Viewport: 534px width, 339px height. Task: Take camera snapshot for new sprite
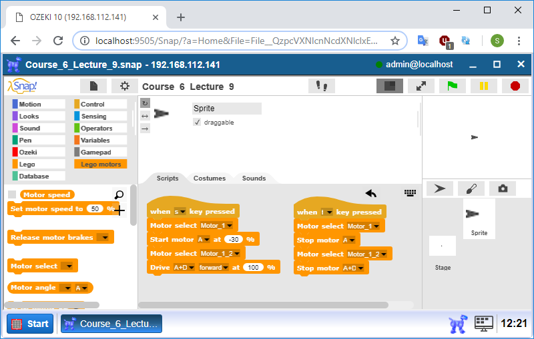(x=503, y=188)
